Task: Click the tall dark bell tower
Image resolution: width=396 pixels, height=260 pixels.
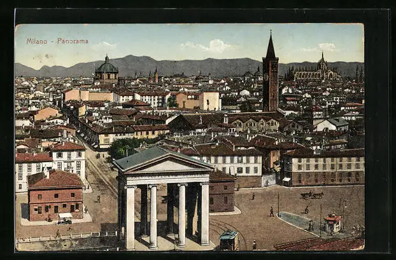Action: click(271, 79)
